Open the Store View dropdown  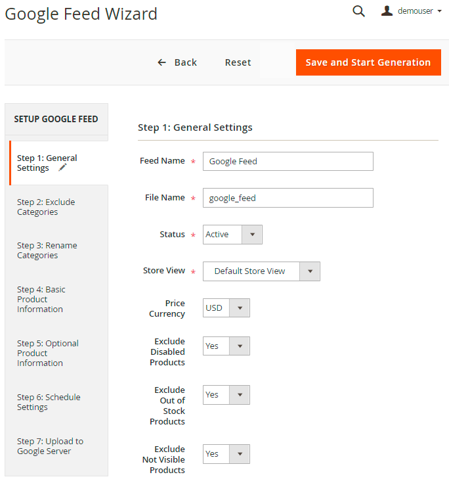coord(261,271)
